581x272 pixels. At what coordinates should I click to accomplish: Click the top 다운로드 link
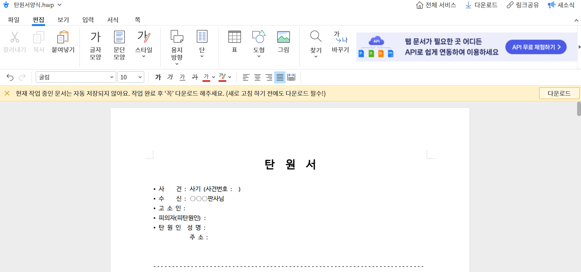point(481,5)
